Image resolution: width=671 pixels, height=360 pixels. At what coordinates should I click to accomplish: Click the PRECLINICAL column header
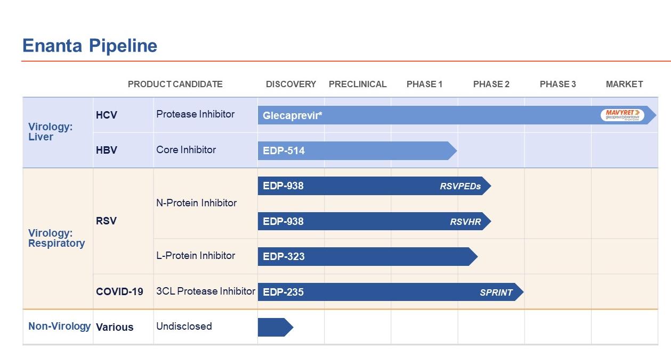click(358, 84)
